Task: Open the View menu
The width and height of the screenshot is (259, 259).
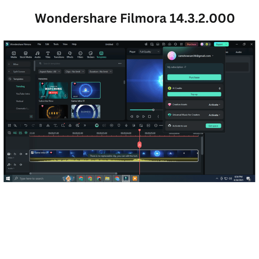Action: point(65,44)
